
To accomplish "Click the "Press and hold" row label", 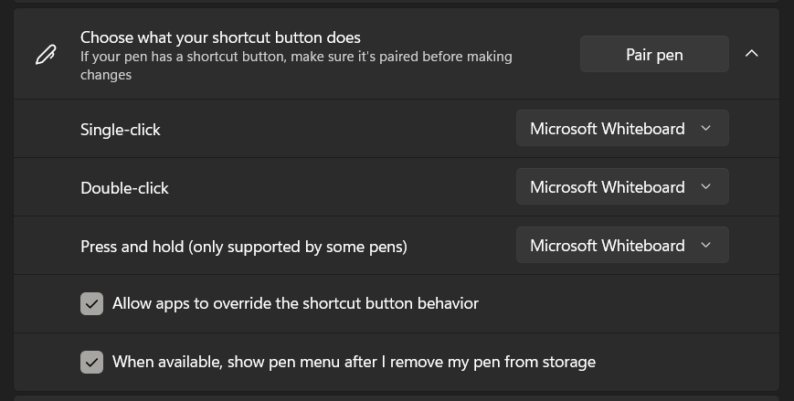I will click(x=243, y=247).
